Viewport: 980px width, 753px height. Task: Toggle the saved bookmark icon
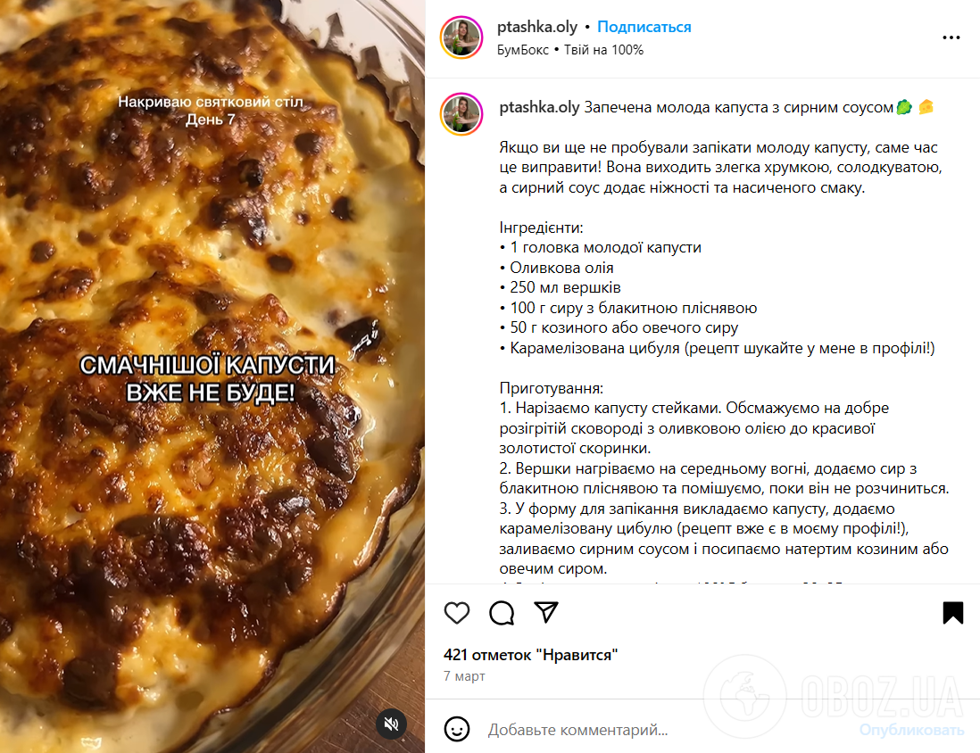953,612
